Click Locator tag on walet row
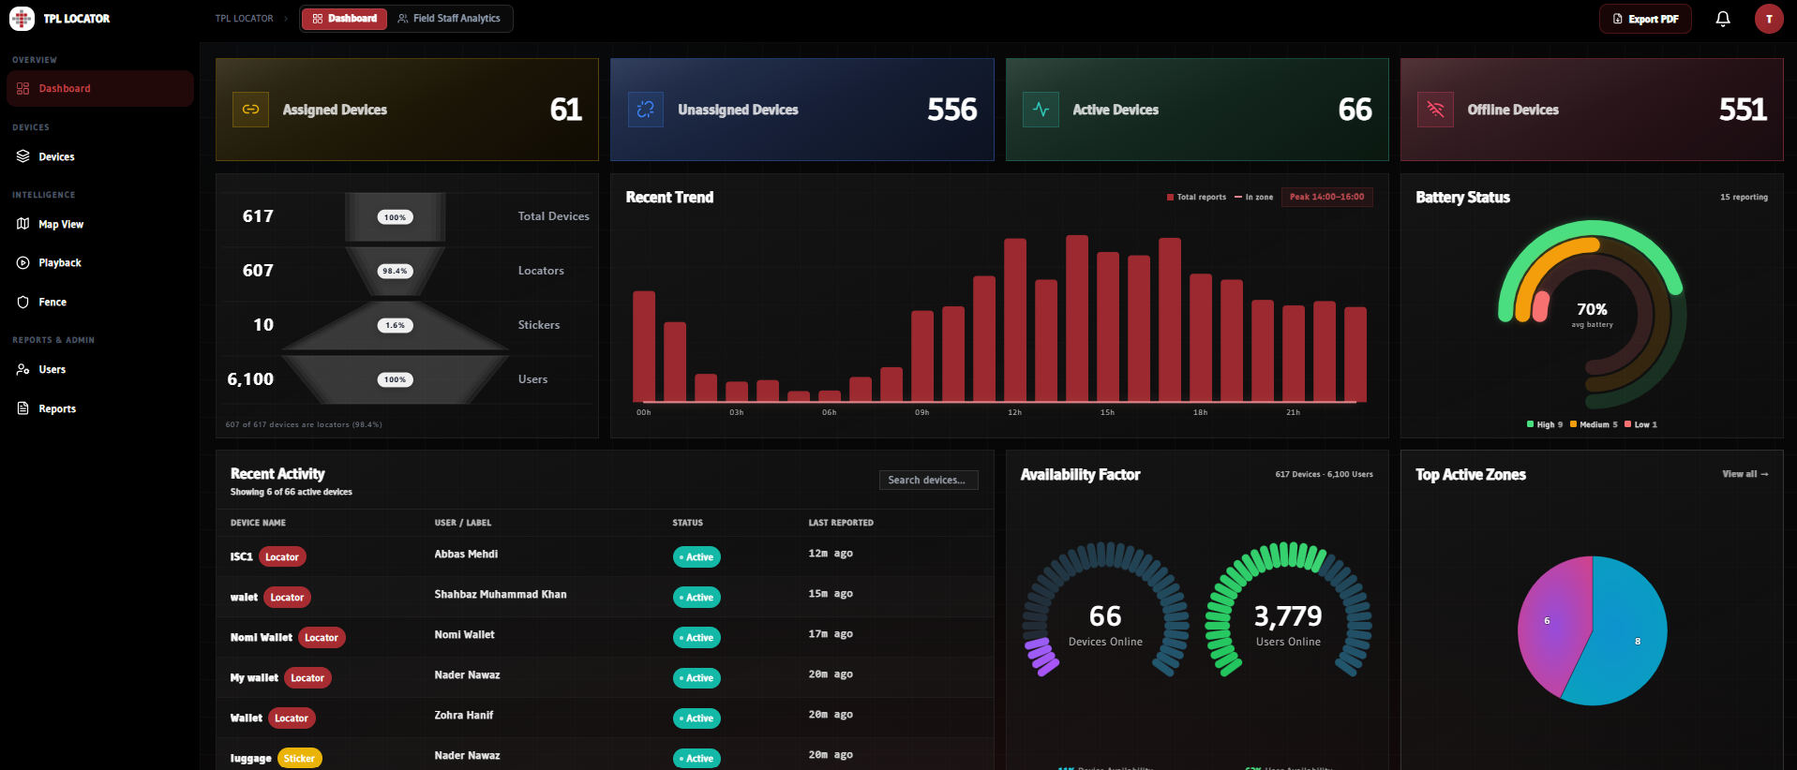 [287, 597]
